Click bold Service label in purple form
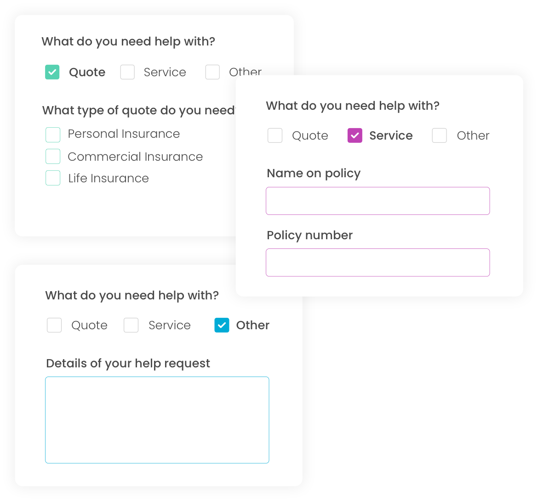This screenshot has width=538, height=501. point(391,135)
